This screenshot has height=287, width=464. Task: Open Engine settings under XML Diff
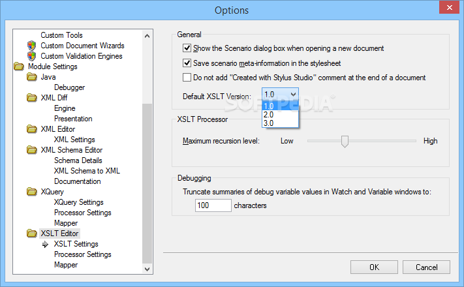[65, 108]
